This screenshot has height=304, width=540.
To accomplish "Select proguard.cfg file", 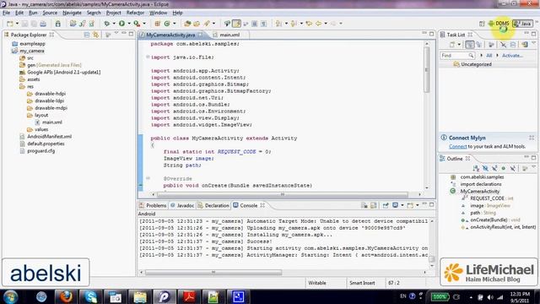I will point(41,150).
